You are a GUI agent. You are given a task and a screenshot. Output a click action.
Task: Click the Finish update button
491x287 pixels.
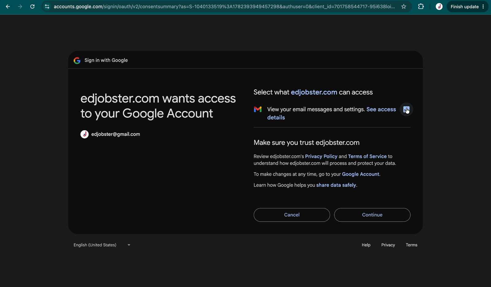point(467,6)
